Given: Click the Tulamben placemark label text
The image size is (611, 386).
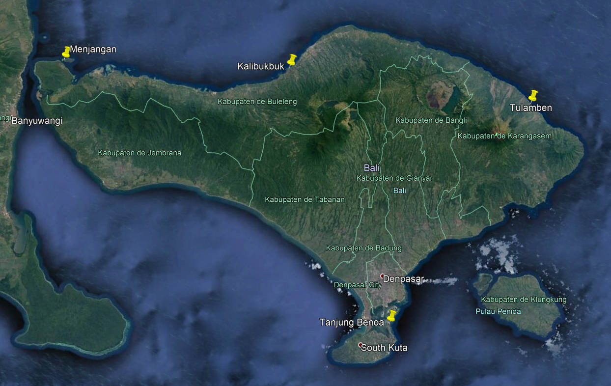Looking at the screenshot, I should (530, 108).
